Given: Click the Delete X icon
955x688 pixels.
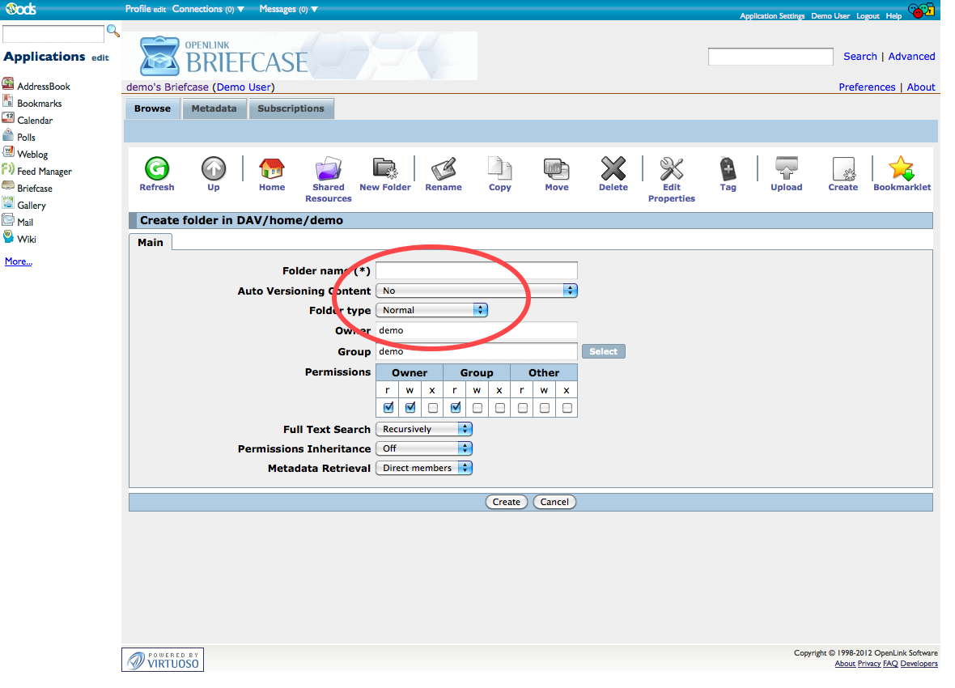Looking at the screenshot, I should [x=613, y=169].
